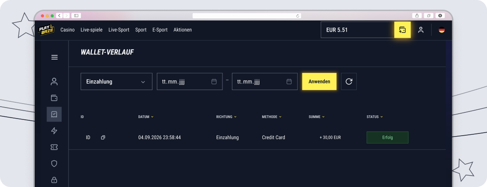Click the date 04.09.2026 23:58:44
The image size is (487, 187).
point(160,137)
